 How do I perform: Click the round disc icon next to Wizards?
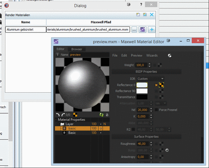coord(169,56)
